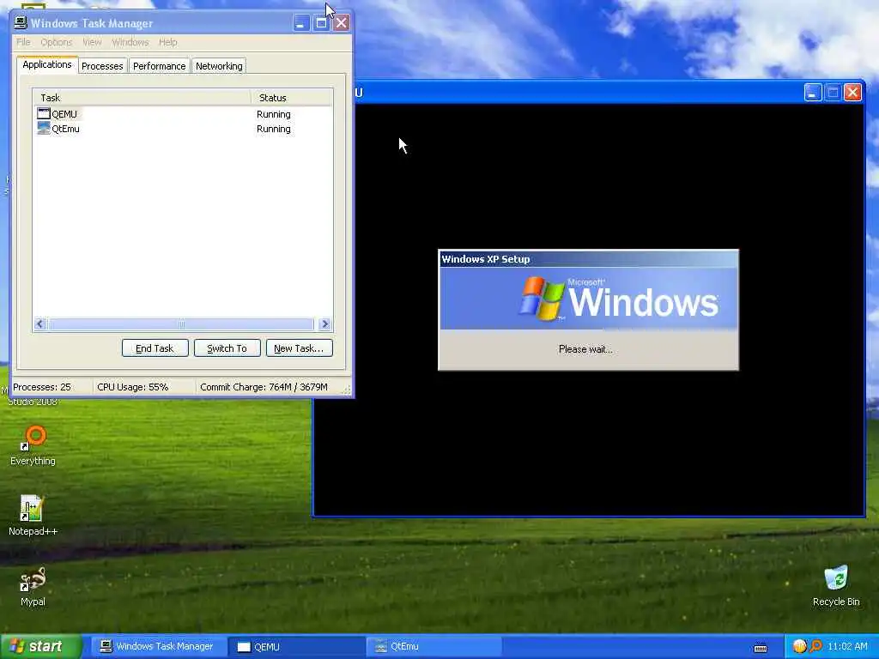
Task: Select the QEMU task row
Action: point(183,114)
